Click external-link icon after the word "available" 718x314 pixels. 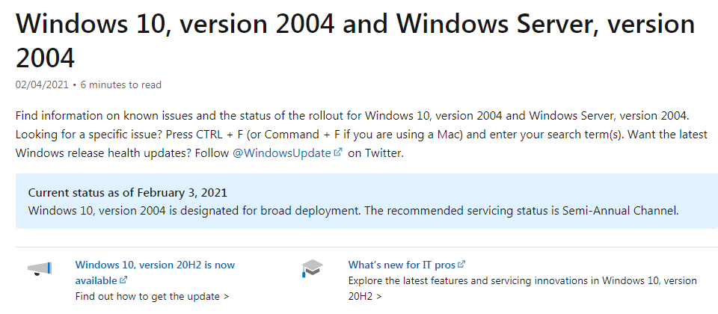click(x=123, y=280)
